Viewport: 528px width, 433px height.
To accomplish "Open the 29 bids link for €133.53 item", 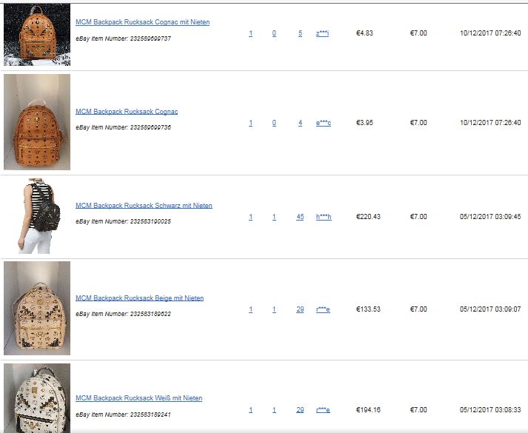I will point(300,309).
